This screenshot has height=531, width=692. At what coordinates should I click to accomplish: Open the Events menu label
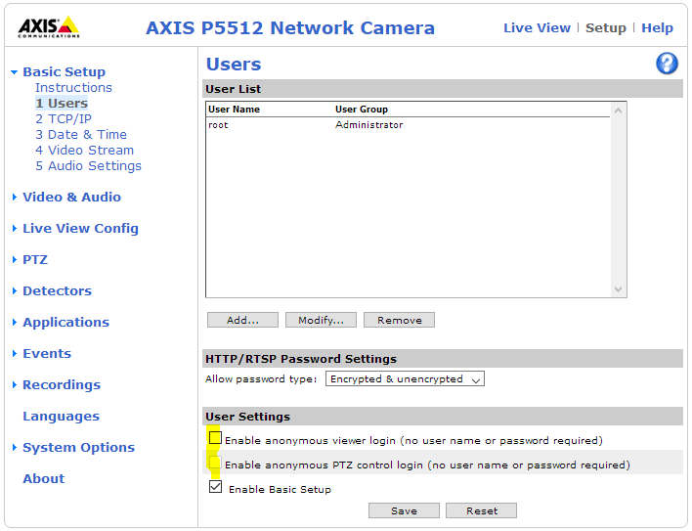(x=47, y=354)
